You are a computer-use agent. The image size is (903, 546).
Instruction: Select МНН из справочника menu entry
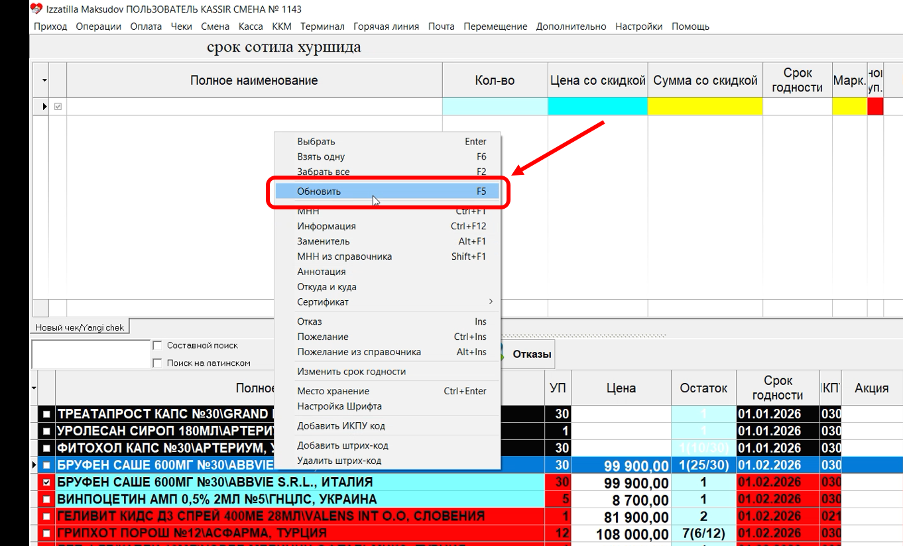pyautogui.click(x=387, y=256)
